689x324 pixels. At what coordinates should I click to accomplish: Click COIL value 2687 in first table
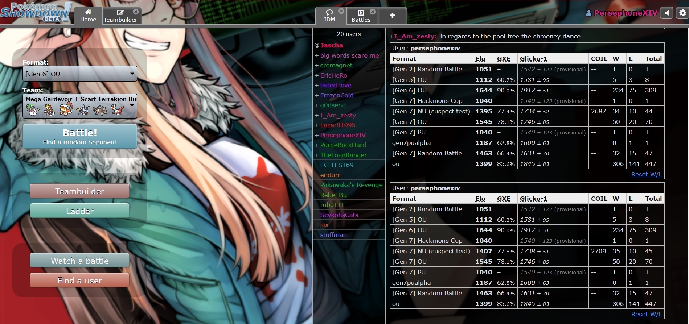(599, 111)
